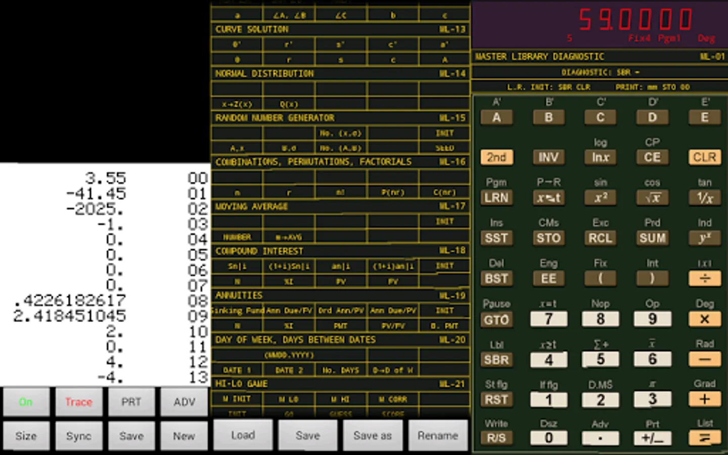Tap the B key on calculator

[549, 117]
